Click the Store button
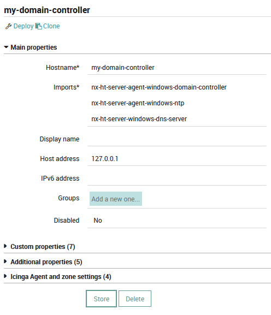271x315 pixels. tap(101, 299)
